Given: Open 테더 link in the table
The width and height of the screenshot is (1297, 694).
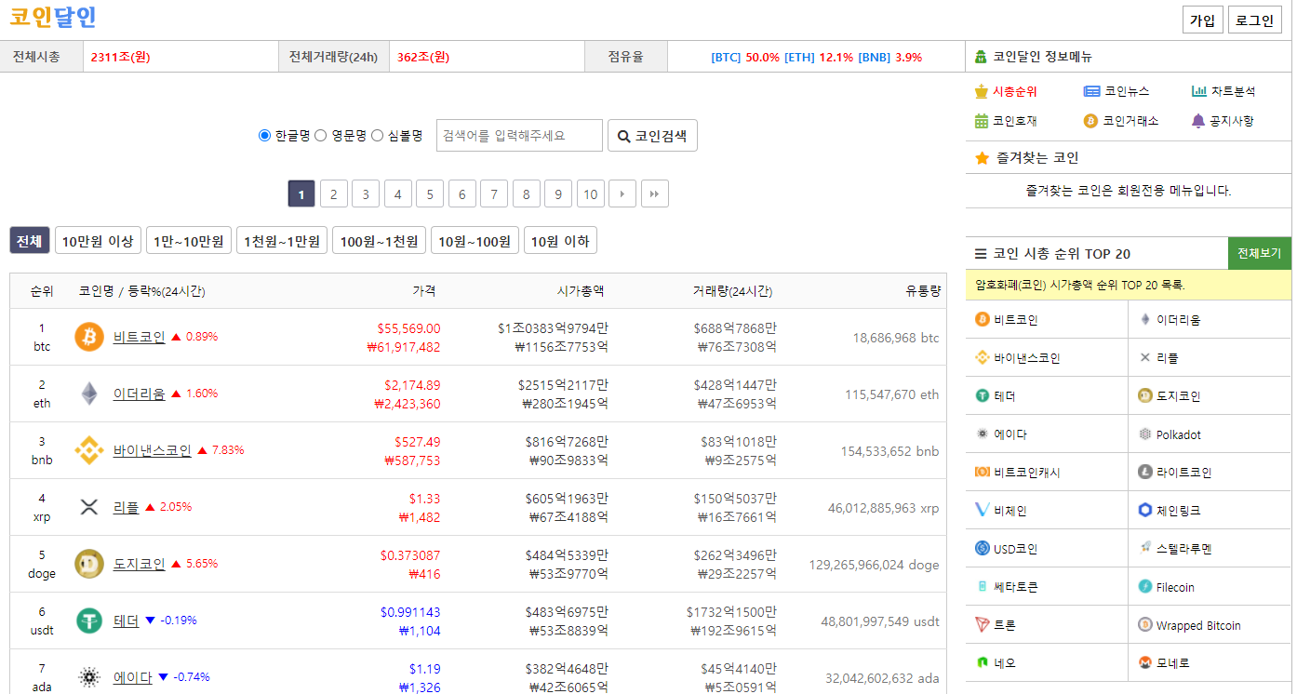Looking at the screenshot, I should (x=127, y=621).
